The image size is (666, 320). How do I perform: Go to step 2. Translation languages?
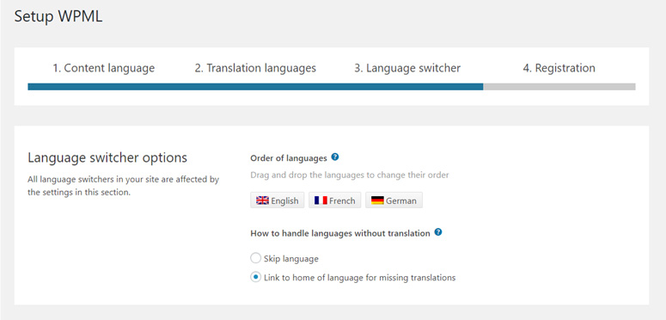coord(255,68)
